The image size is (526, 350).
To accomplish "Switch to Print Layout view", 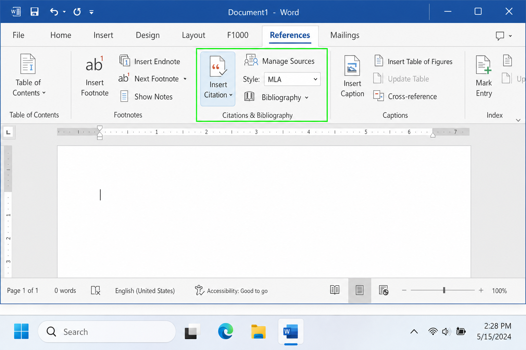I will coord(360,291).
